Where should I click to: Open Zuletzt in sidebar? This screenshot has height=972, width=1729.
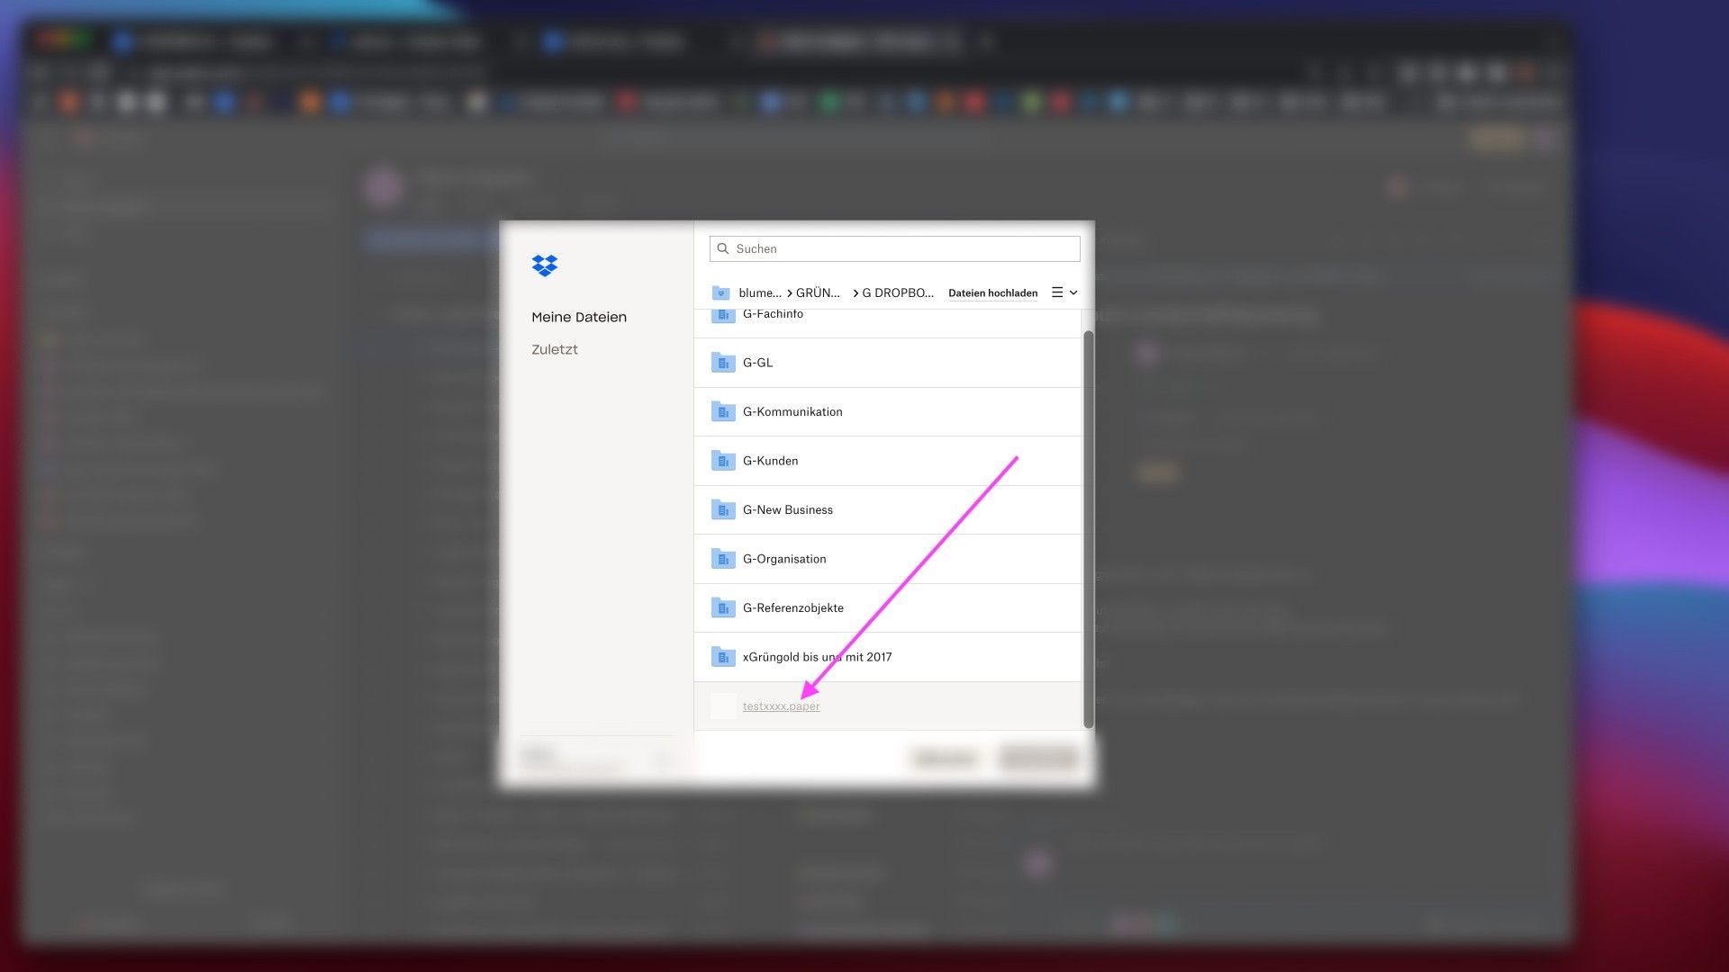tap(555, 349)
